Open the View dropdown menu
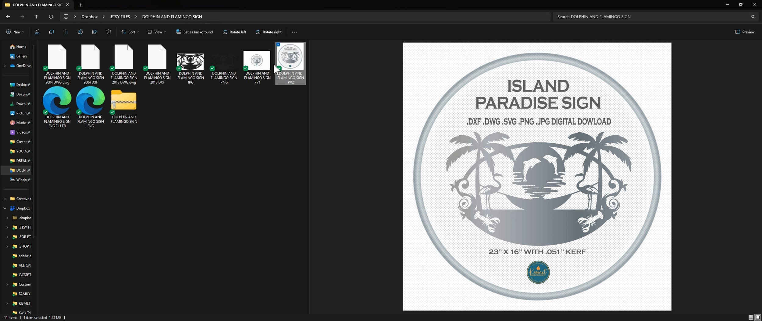 157,32
